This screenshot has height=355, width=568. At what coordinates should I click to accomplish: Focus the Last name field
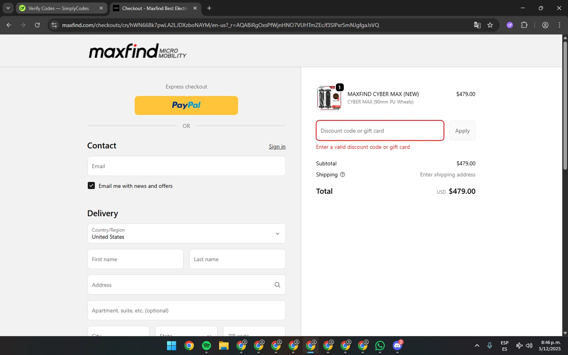pyautogui.click(x=237, y=259)
